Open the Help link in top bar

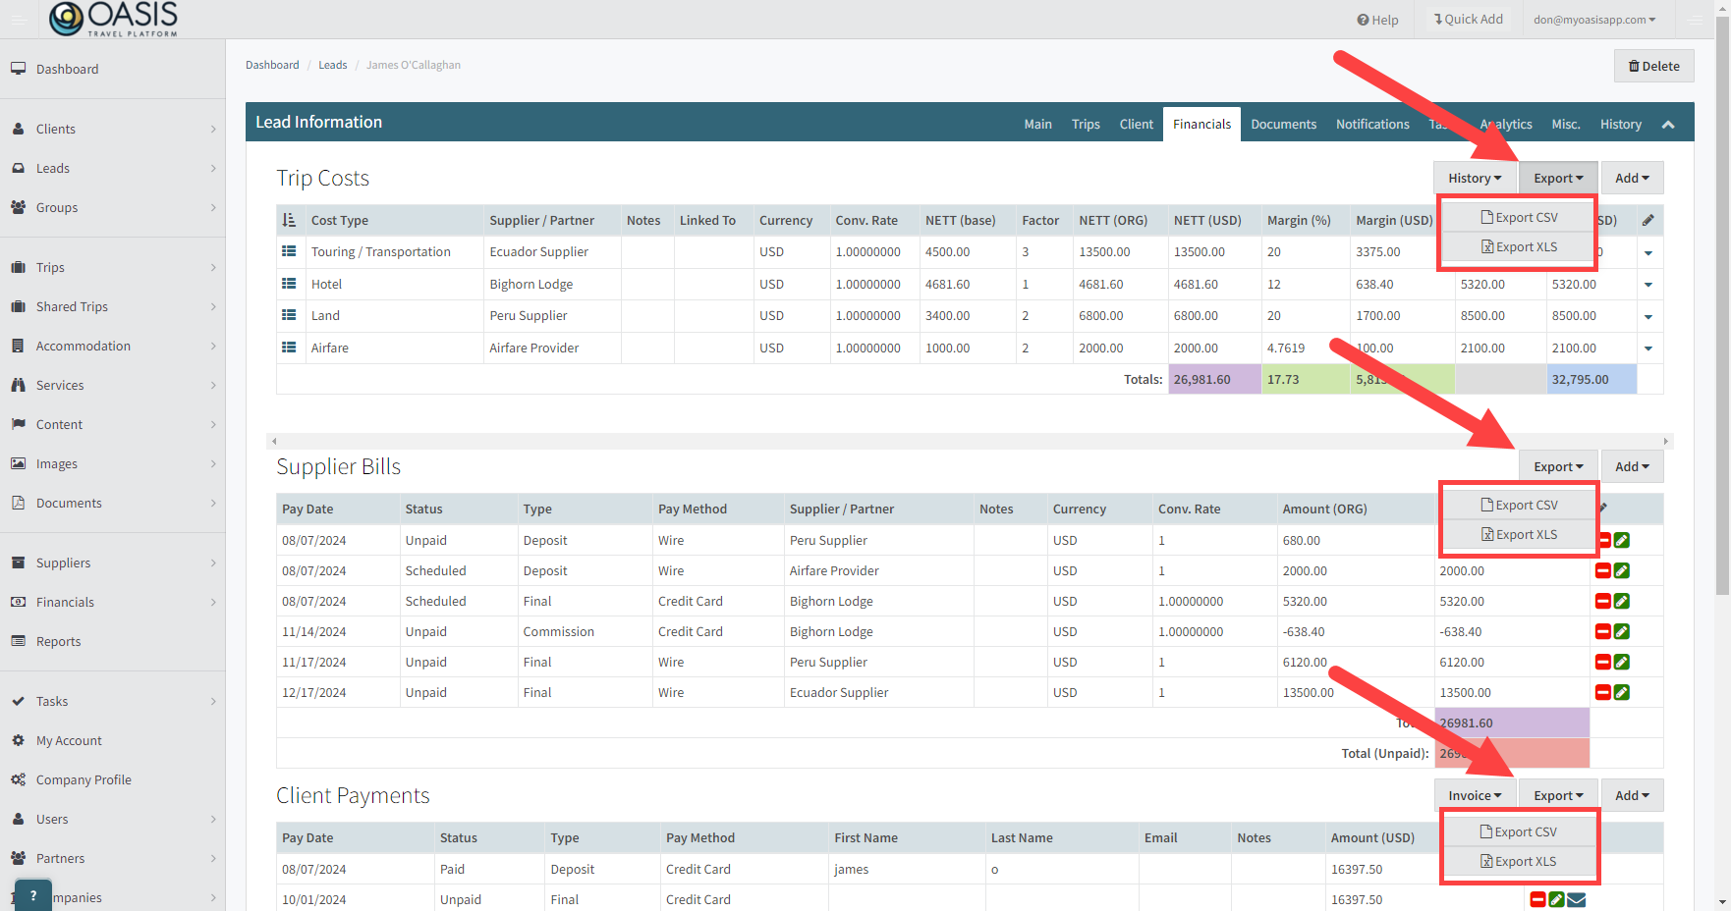(1377, 20)
